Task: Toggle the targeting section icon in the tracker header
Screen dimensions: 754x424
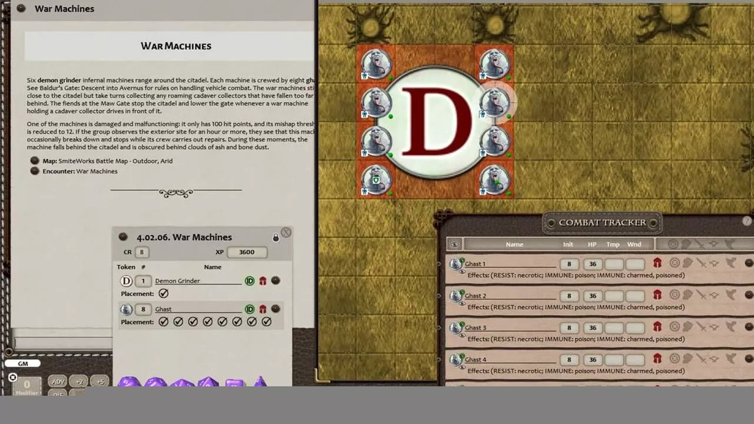Action: 673,244
